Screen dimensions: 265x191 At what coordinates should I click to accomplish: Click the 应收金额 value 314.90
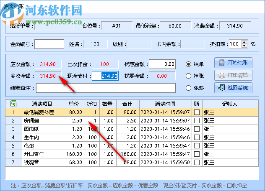[x=48, y=64]
